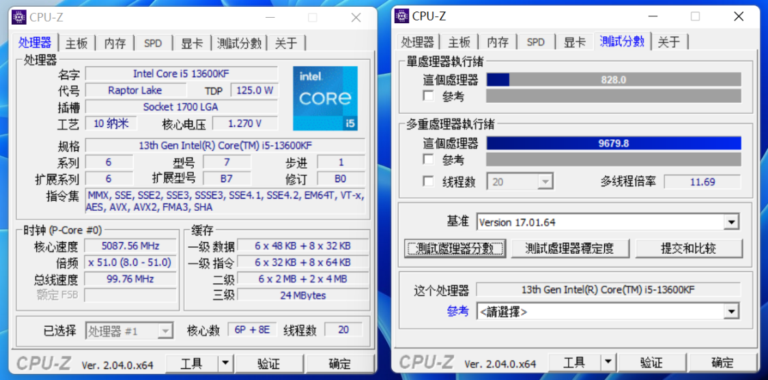This screenshot has width=768, height=380.
Task: Click 提交和比较 button
Action: 689,248
